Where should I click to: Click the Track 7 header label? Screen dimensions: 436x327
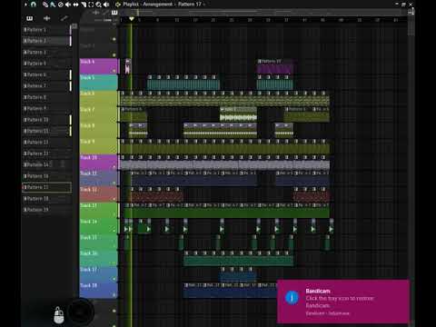87,110
